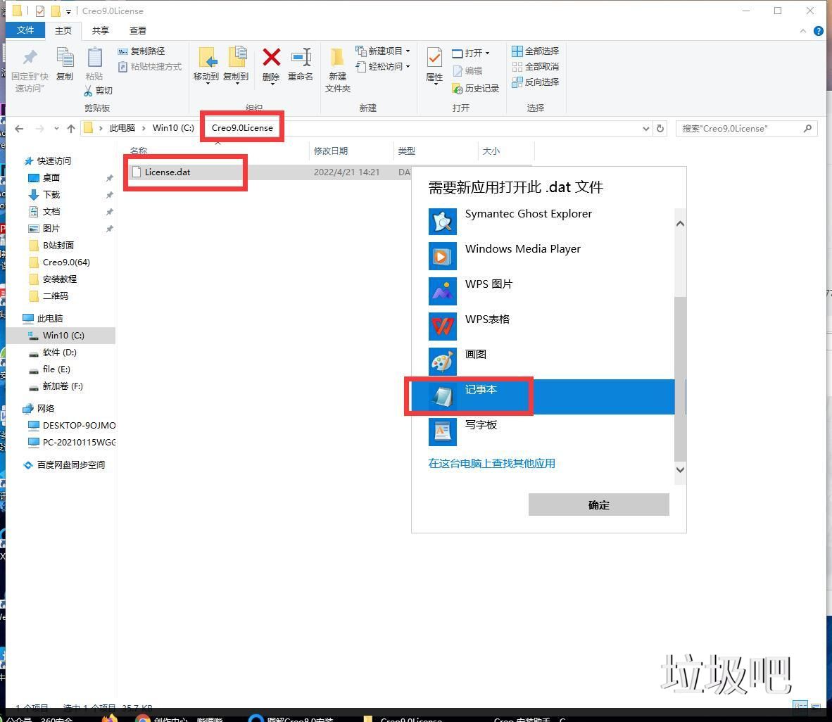Expand the New Item (新建项目) dropdown
The image size is (832, 722).
coord(384,51)
